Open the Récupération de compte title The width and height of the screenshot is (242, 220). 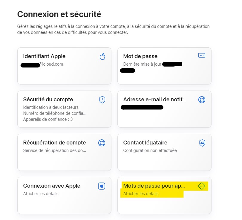(x=54, y=143)
